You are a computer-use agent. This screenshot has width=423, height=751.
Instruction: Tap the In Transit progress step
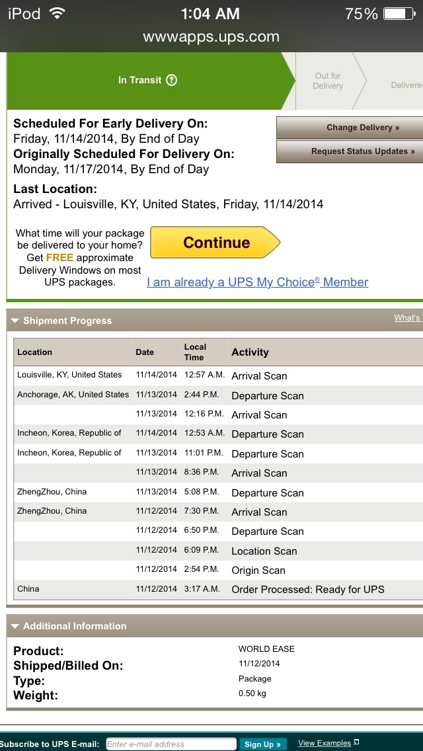149,81
